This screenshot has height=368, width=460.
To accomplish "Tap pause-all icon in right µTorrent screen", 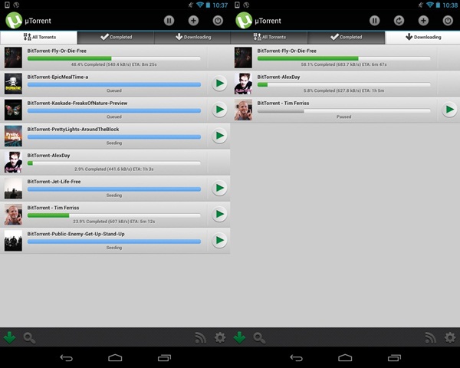I will click(x=374, y=21).
